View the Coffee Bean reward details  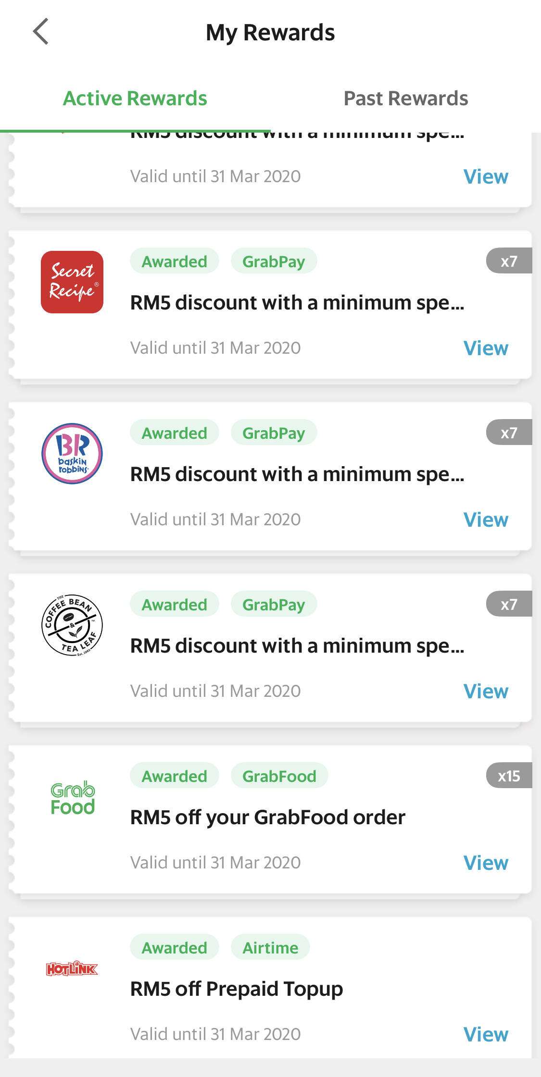pyautogui.click(x=486, y=692)
